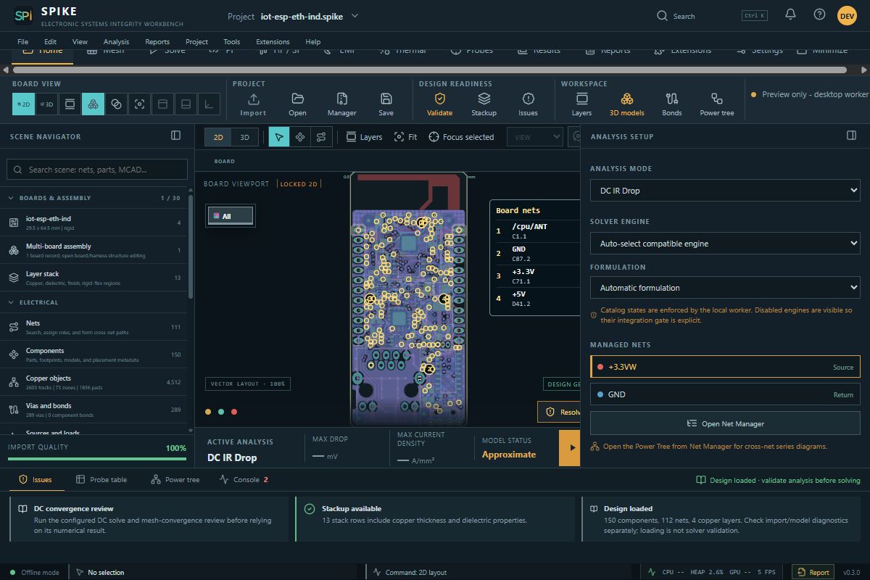The height and width of the screenshot is (580, 870).
Task: Open the Analysis menu
Action: point(116,41)
